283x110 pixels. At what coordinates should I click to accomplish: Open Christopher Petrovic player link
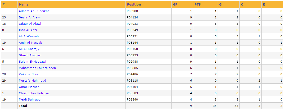pos(34,93)
